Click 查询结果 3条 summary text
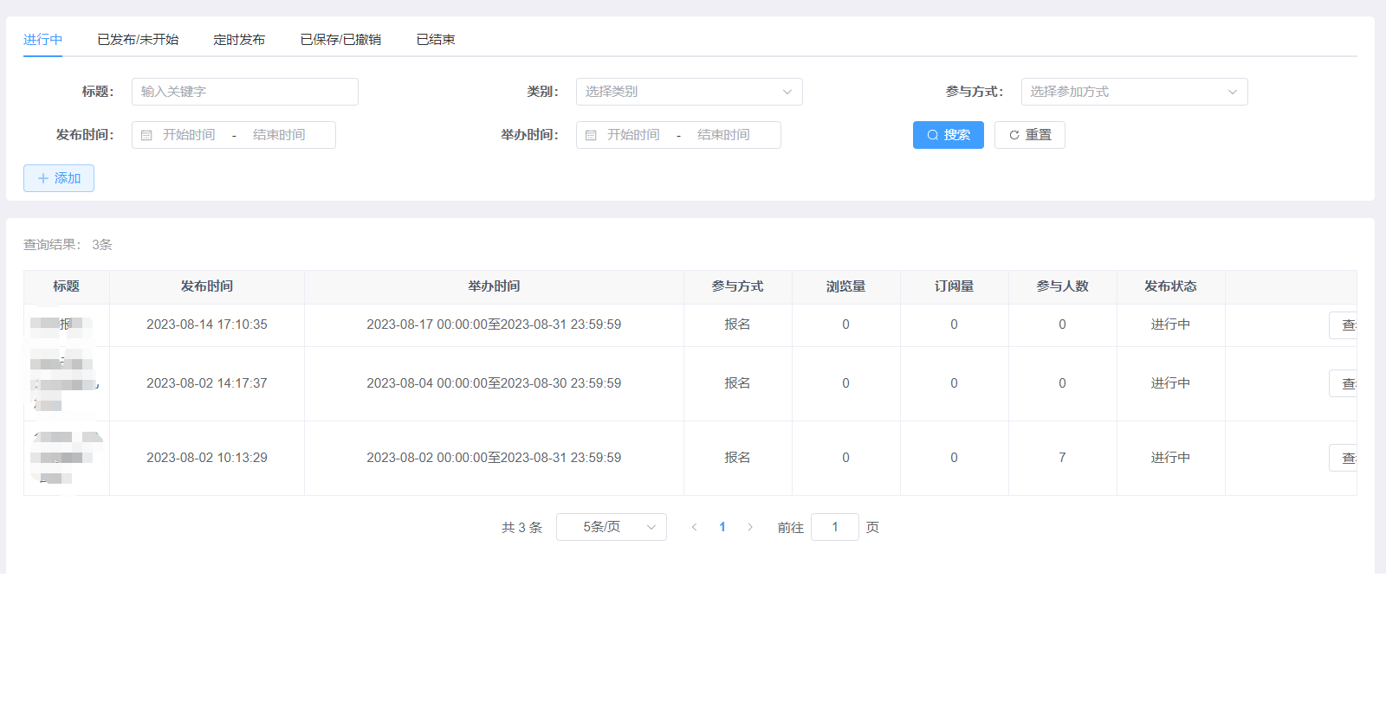 [x=68, y=245]
